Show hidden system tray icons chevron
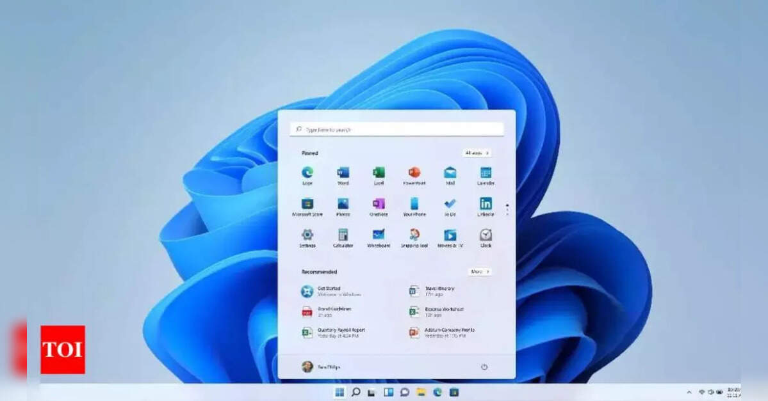This screenshot has height=401, width=768. pos(689,391)
